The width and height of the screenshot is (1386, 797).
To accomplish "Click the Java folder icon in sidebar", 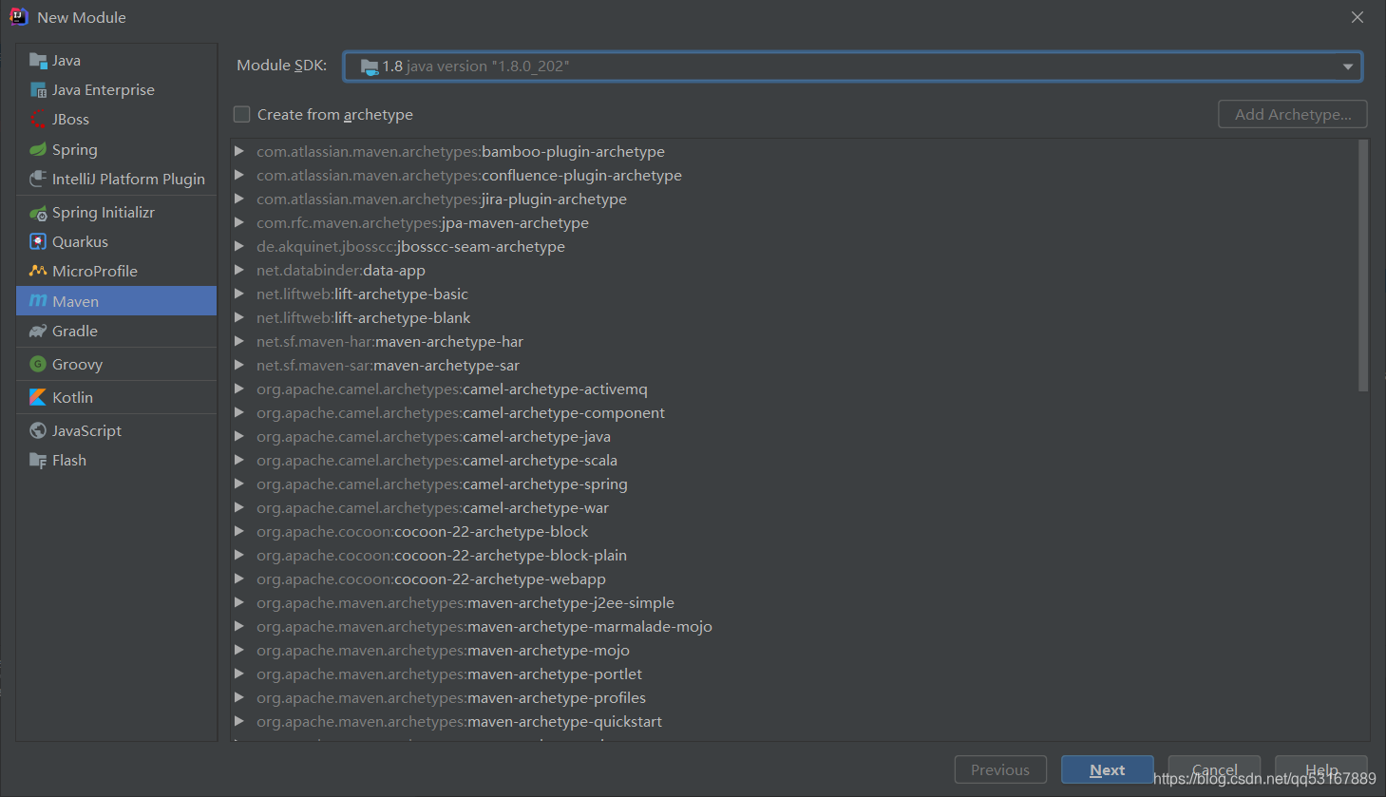I will tap(38, 61).
